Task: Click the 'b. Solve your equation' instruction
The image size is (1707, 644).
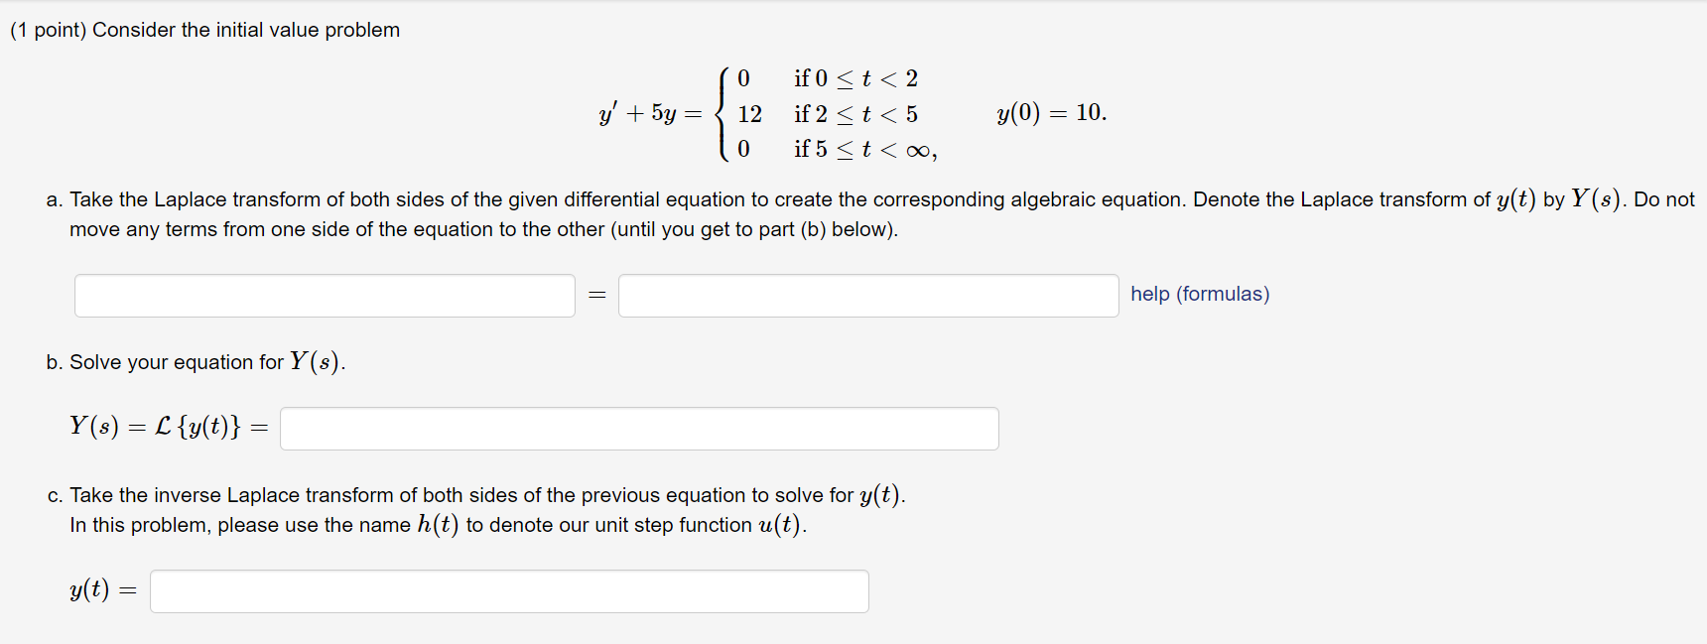Action: coord(196,362)
